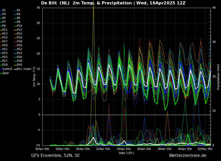Click the P1 legend entry
This screenshot has width=221, height=161.
[4, 10]
